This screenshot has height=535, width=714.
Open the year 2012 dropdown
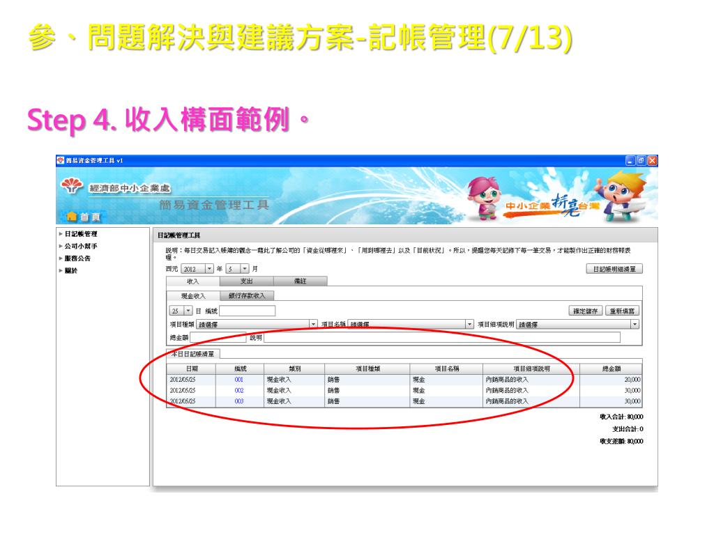click(x=209, y=269)
